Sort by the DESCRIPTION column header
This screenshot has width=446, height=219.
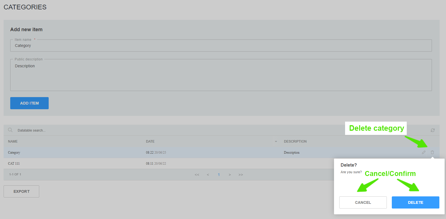pyautogui.click(x=295, y=141)
